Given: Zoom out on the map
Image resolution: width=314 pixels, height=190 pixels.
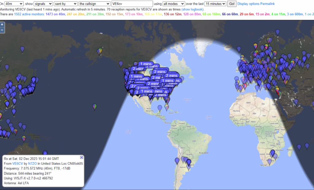Looking at the screenshot, I should click(2, 30).
